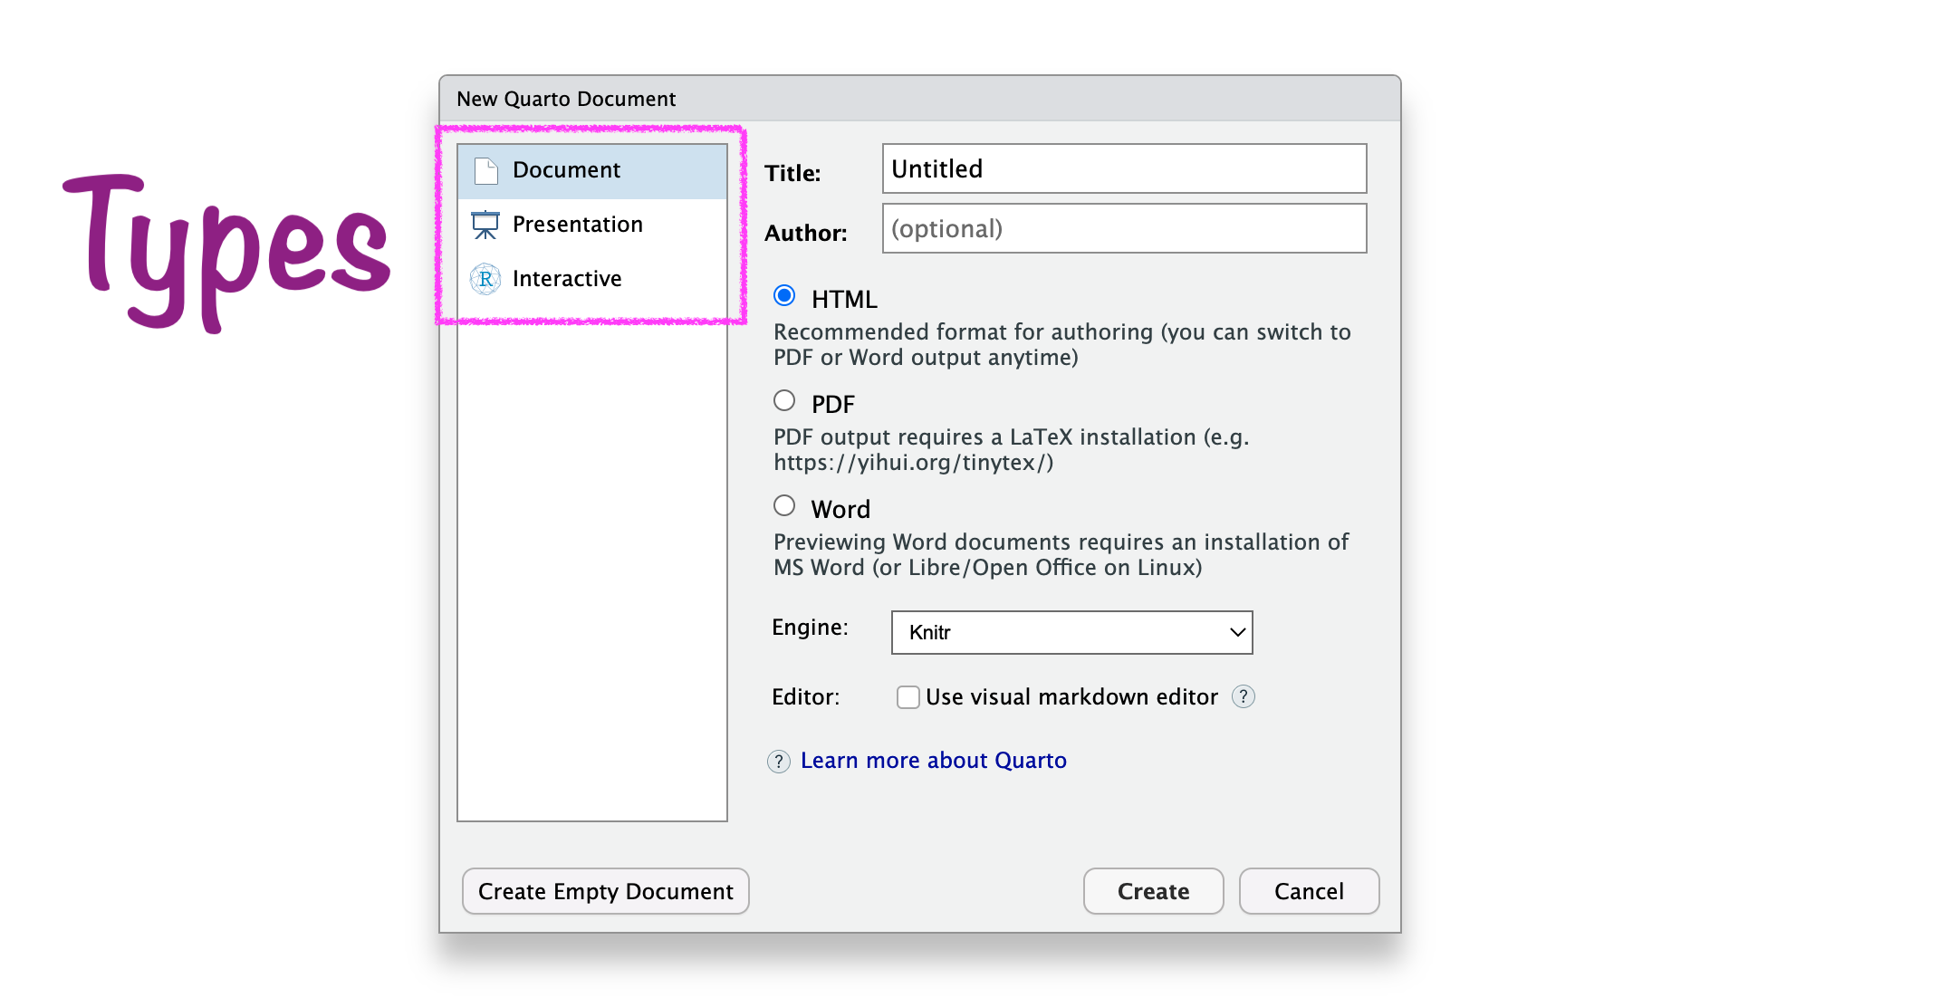
Task: Select the Word output format radio
Action: coord(784,506)
